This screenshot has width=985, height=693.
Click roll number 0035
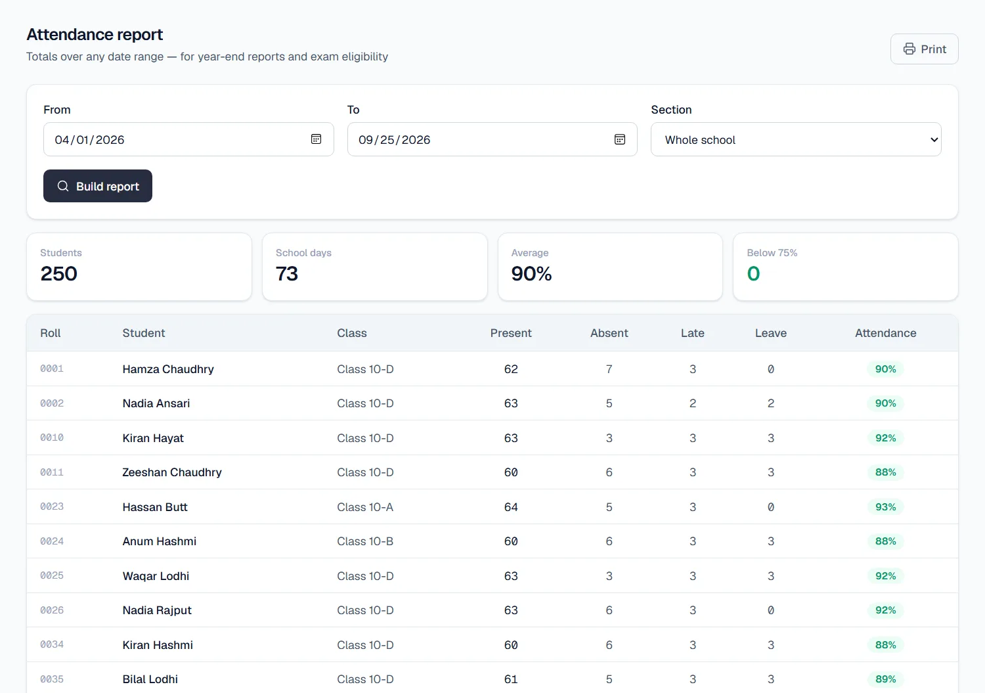[x=52, y=679]
